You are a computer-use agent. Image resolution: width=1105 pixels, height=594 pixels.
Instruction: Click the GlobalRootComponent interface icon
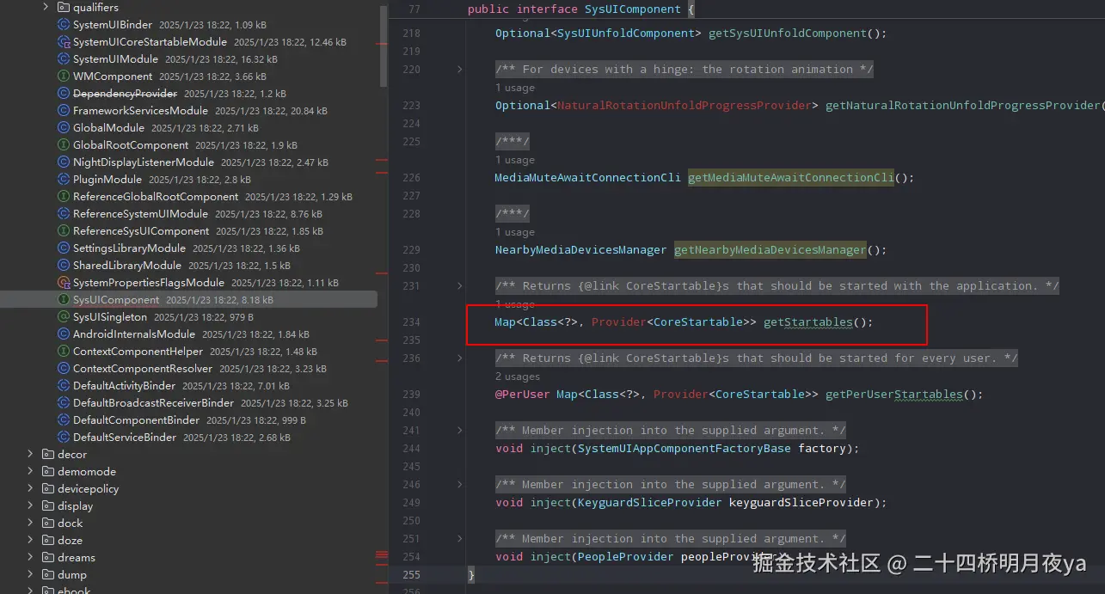pyautogui.click(x=64, y=145)
